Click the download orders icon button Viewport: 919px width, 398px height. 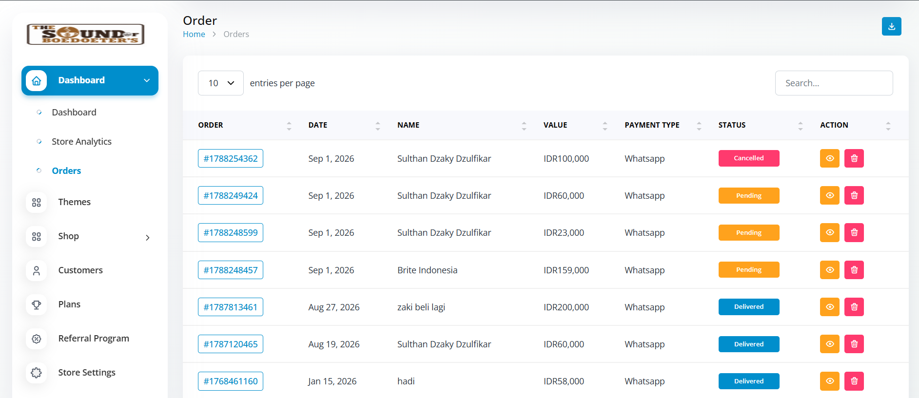[891, 26]
